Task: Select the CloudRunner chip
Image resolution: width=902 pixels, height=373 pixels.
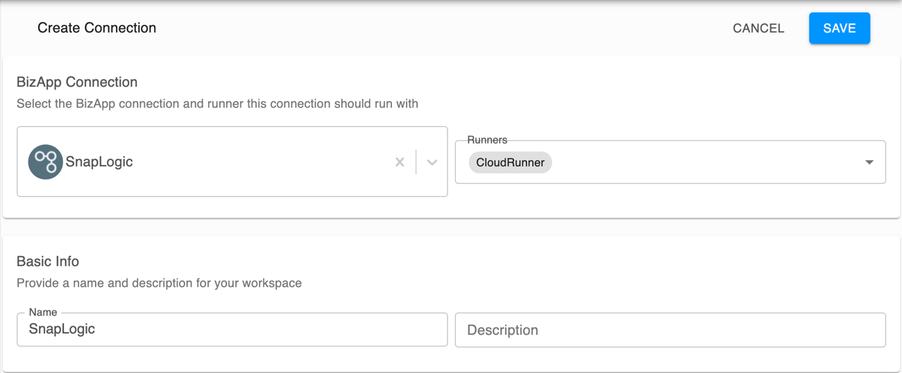Action: [510, 163]
